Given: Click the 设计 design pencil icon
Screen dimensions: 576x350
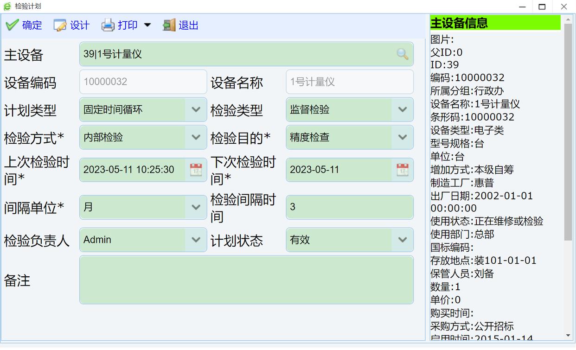Looking at the screenshot, I should click(60, 25).
